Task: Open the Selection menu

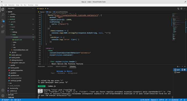Action: (11, 5)
